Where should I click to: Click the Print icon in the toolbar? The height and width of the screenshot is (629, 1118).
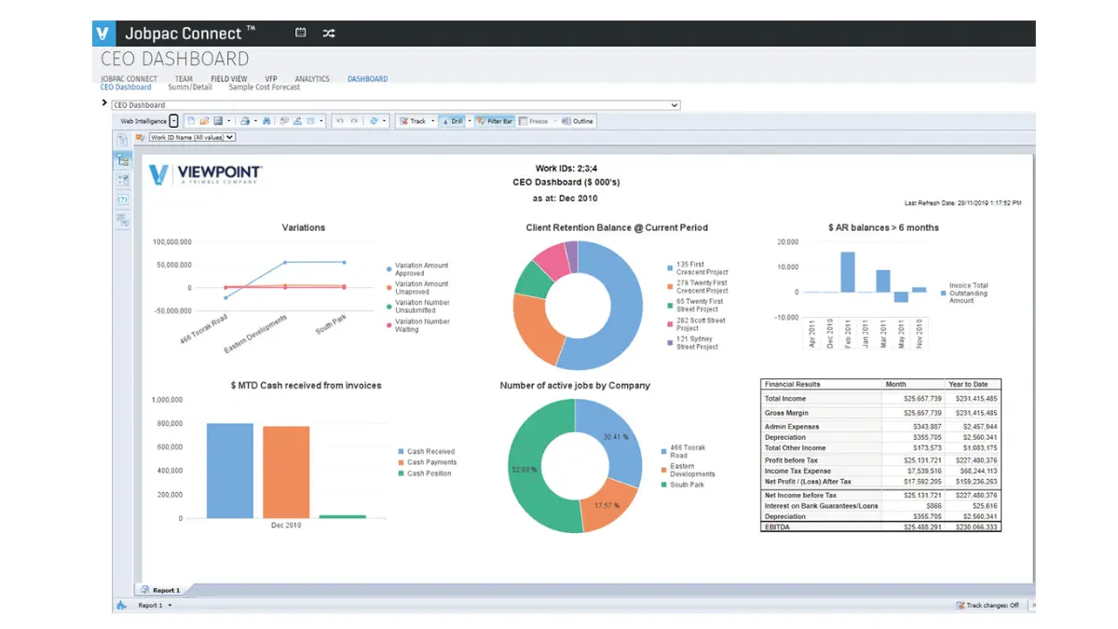244,121
